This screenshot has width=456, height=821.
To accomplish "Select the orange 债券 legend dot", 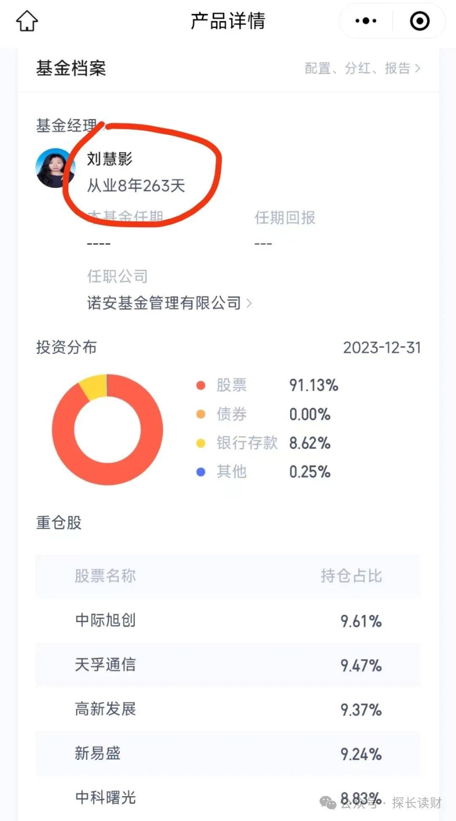I will [200, 414].
